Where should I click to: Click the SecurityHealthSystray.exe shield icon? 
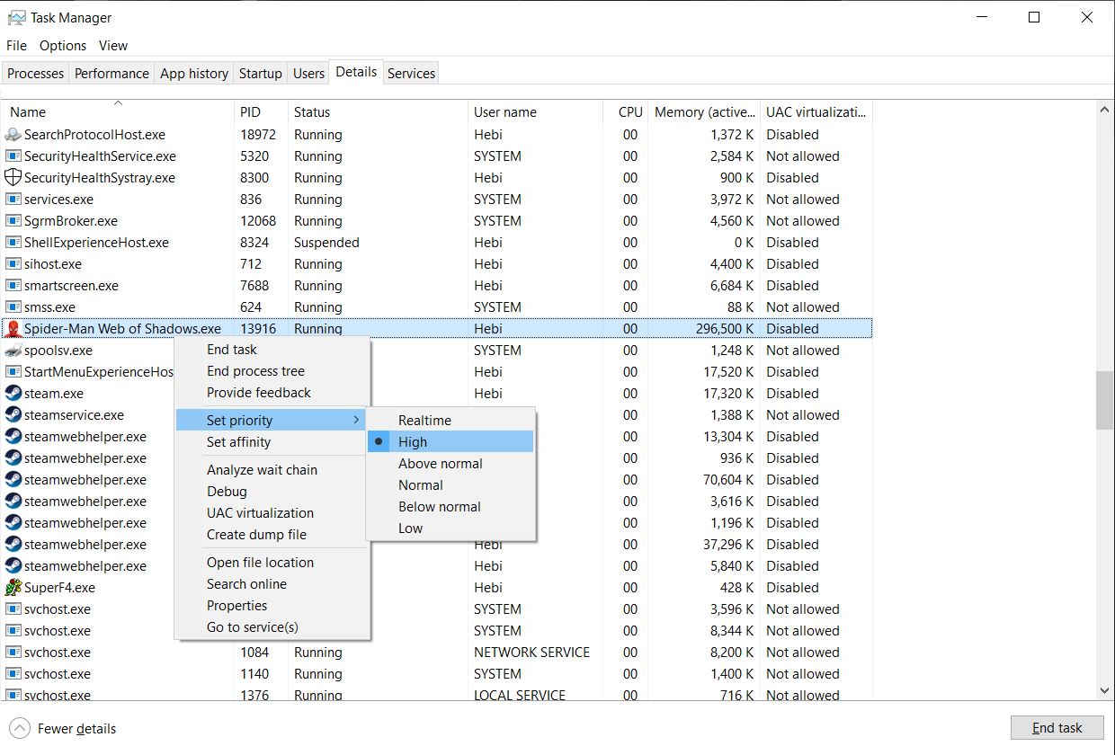coord(13,178)
